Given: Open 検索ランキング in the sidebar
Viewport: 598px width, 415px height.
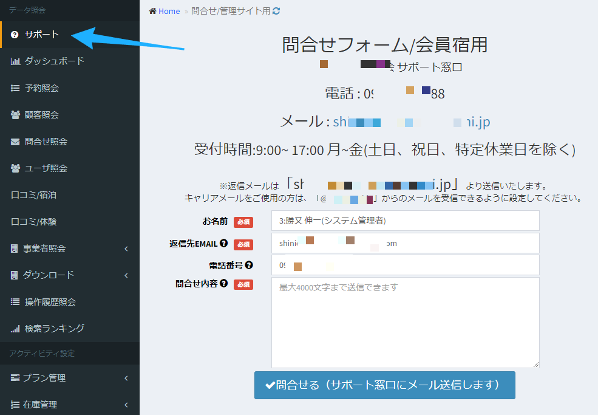Looking at the screenshot, I should point(70,329).
